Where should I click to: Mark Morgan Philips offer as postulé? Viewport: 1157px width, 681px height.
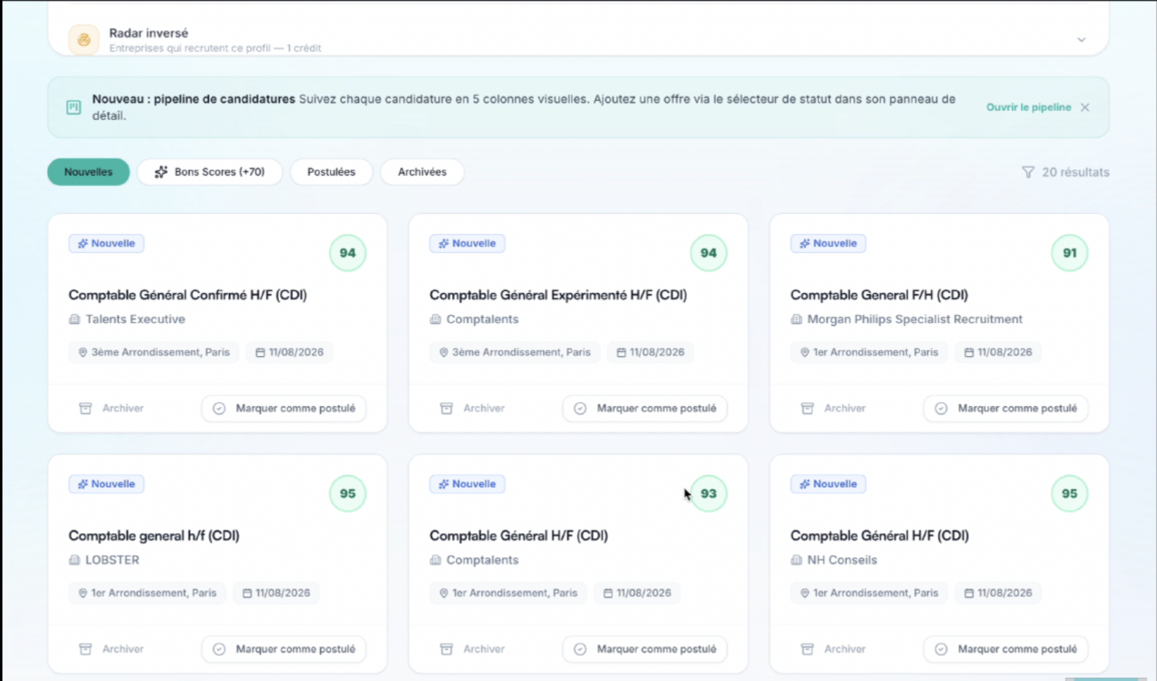1006,408
